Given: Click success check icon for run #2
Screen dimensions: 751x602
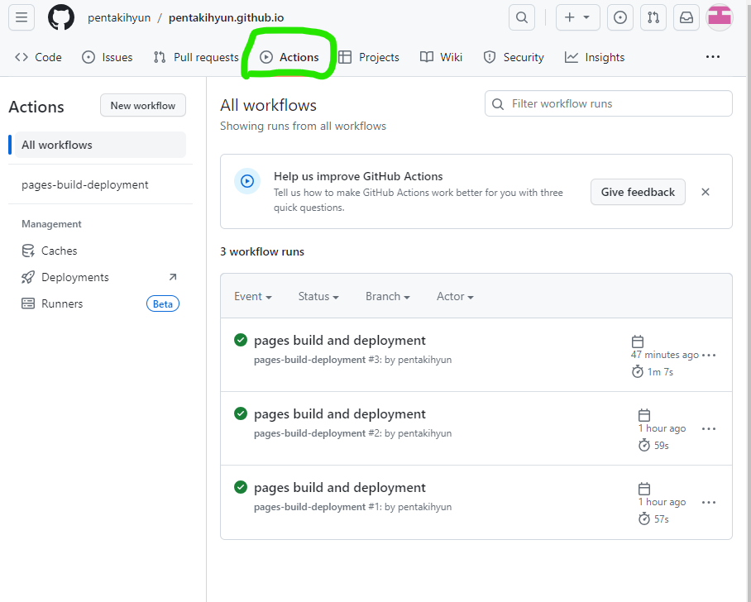Looking at the screenshot, I should [241, 413].
